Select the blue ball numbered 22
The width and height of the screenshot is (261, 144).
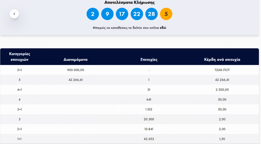137,14
